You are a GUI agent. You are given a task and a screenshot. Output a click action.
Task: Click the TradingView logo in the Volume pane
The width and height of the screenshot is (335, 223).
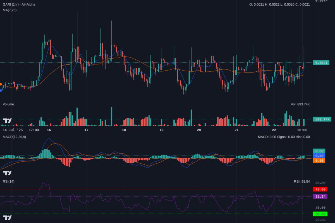[x=8, y=120]
